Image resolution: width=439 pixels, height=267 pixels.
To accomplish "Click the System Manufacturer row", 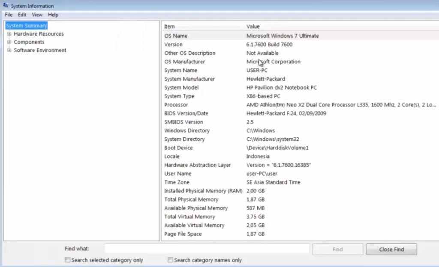I will tap(300, 79).
